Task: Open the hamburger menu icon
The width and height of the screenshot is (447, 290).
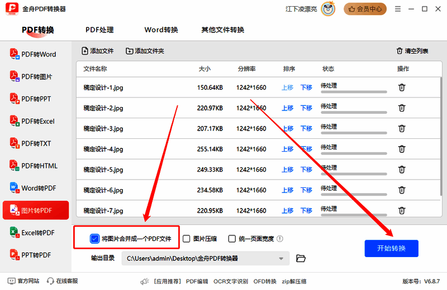Action: click(x=398, y=9)
